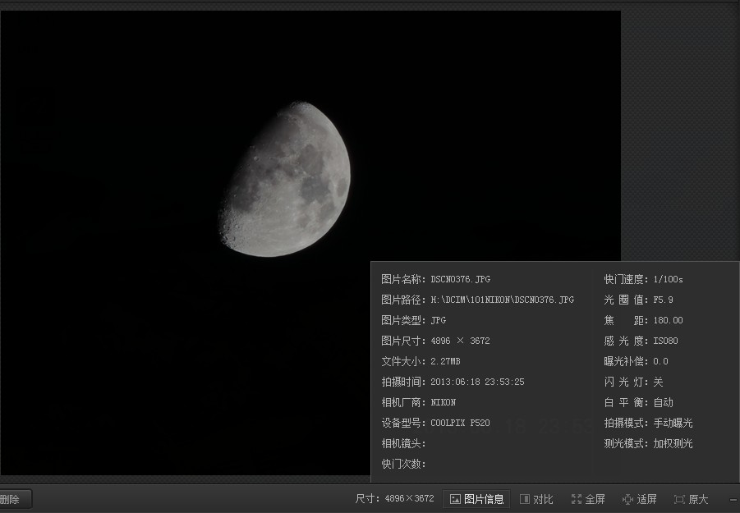Select manufacturer value NIKON
The width and height of the screenshot is (740, 513).
click(x=444, y=403)
